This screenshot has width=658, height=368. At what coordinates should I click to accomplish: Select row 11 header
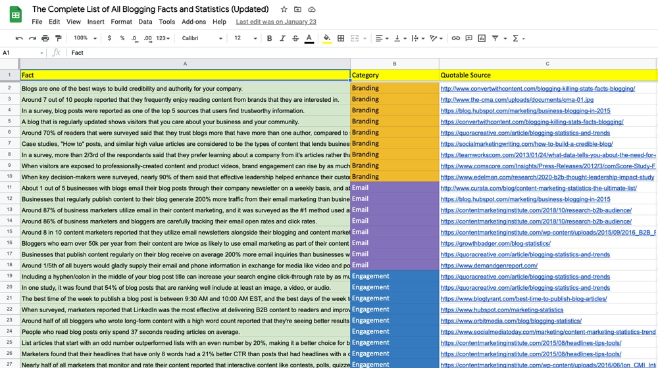tap(9, 188)
